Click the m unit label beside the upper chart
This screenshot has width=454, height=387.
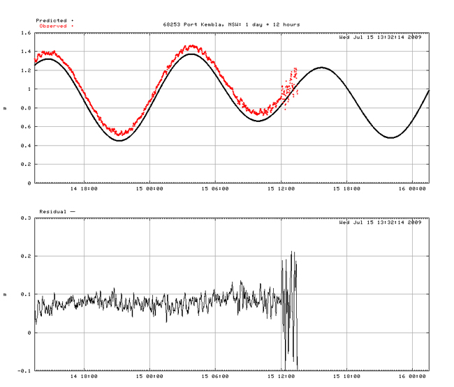[x=5, y=108]
